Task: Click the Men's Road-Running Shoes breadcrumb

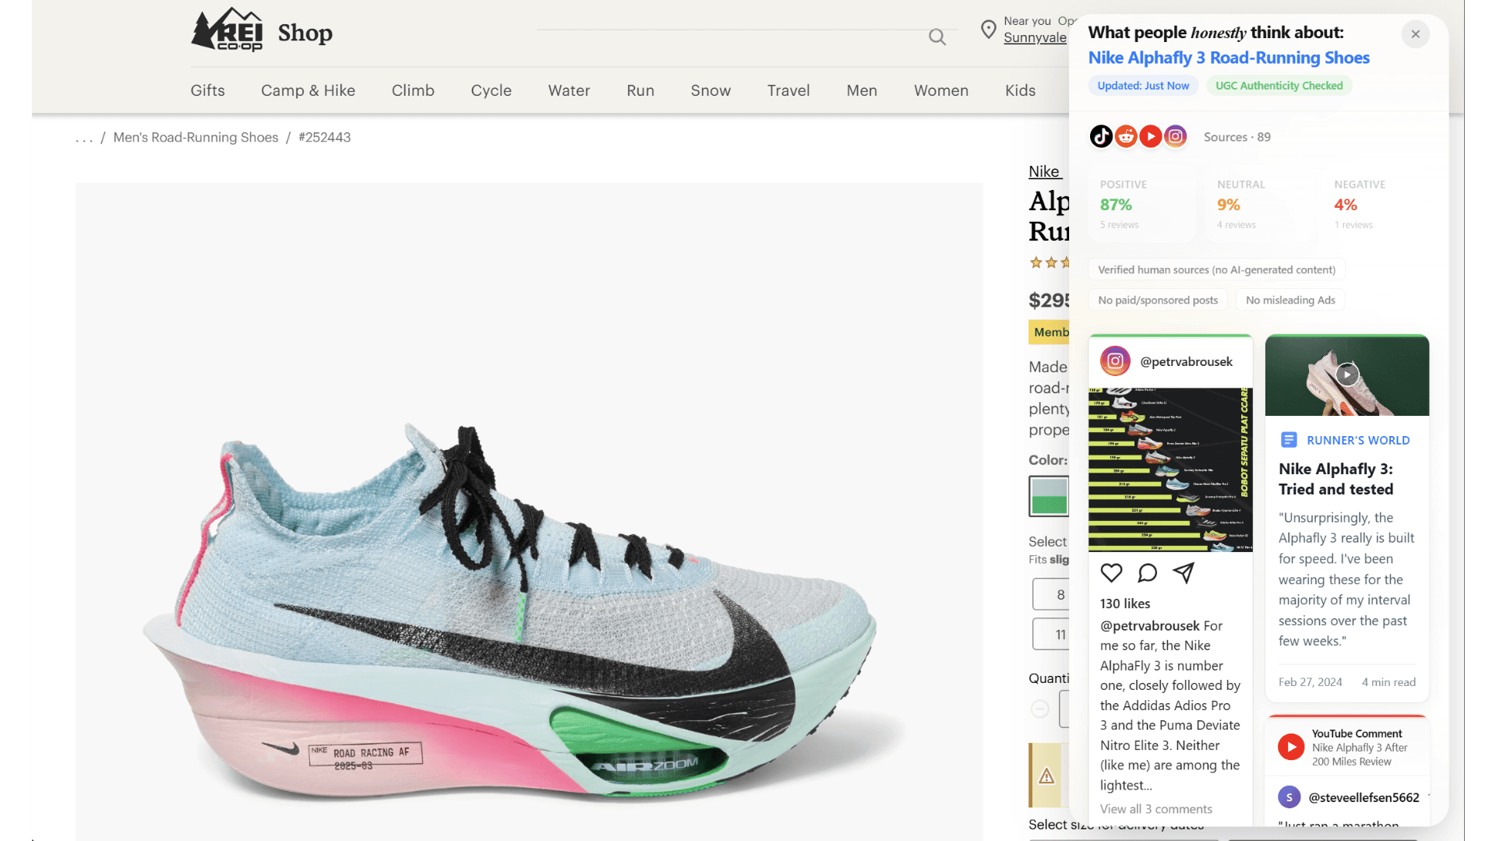Action: 196,137
